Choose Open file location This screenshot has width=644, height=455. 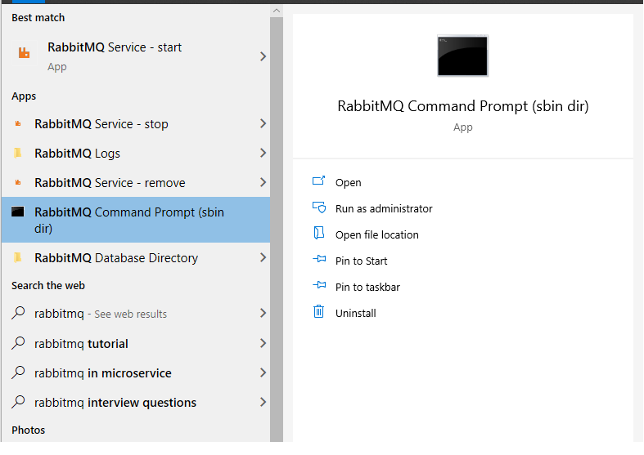pyautogui.click(x=377, y=235)
